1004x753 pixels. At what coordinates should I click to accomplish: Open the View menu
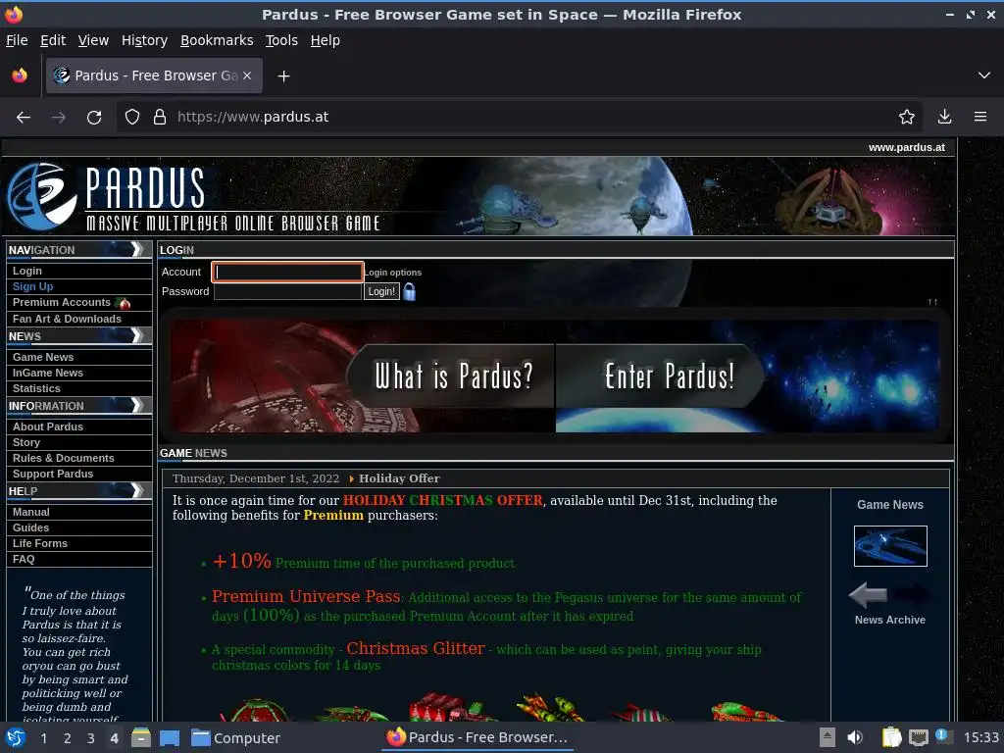pyautogui.click(x=93, y=40)
